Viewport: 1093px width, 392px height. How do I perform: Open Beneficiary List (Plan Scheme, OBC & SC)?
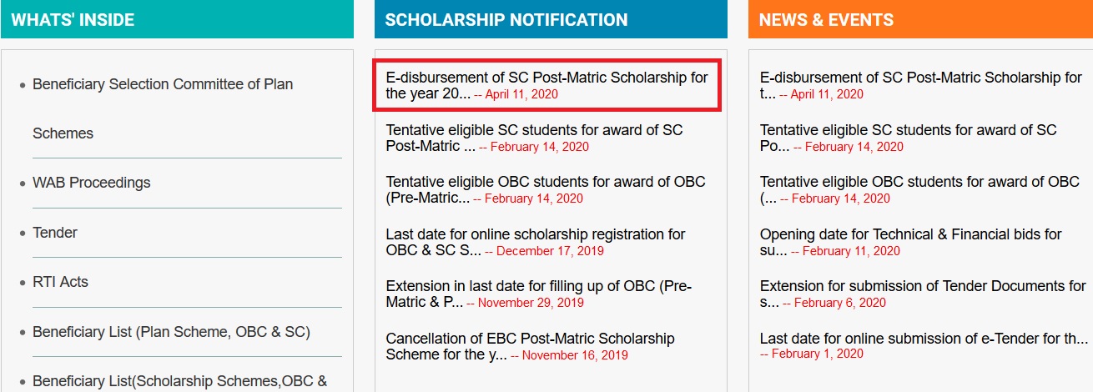tap(171, 332)
